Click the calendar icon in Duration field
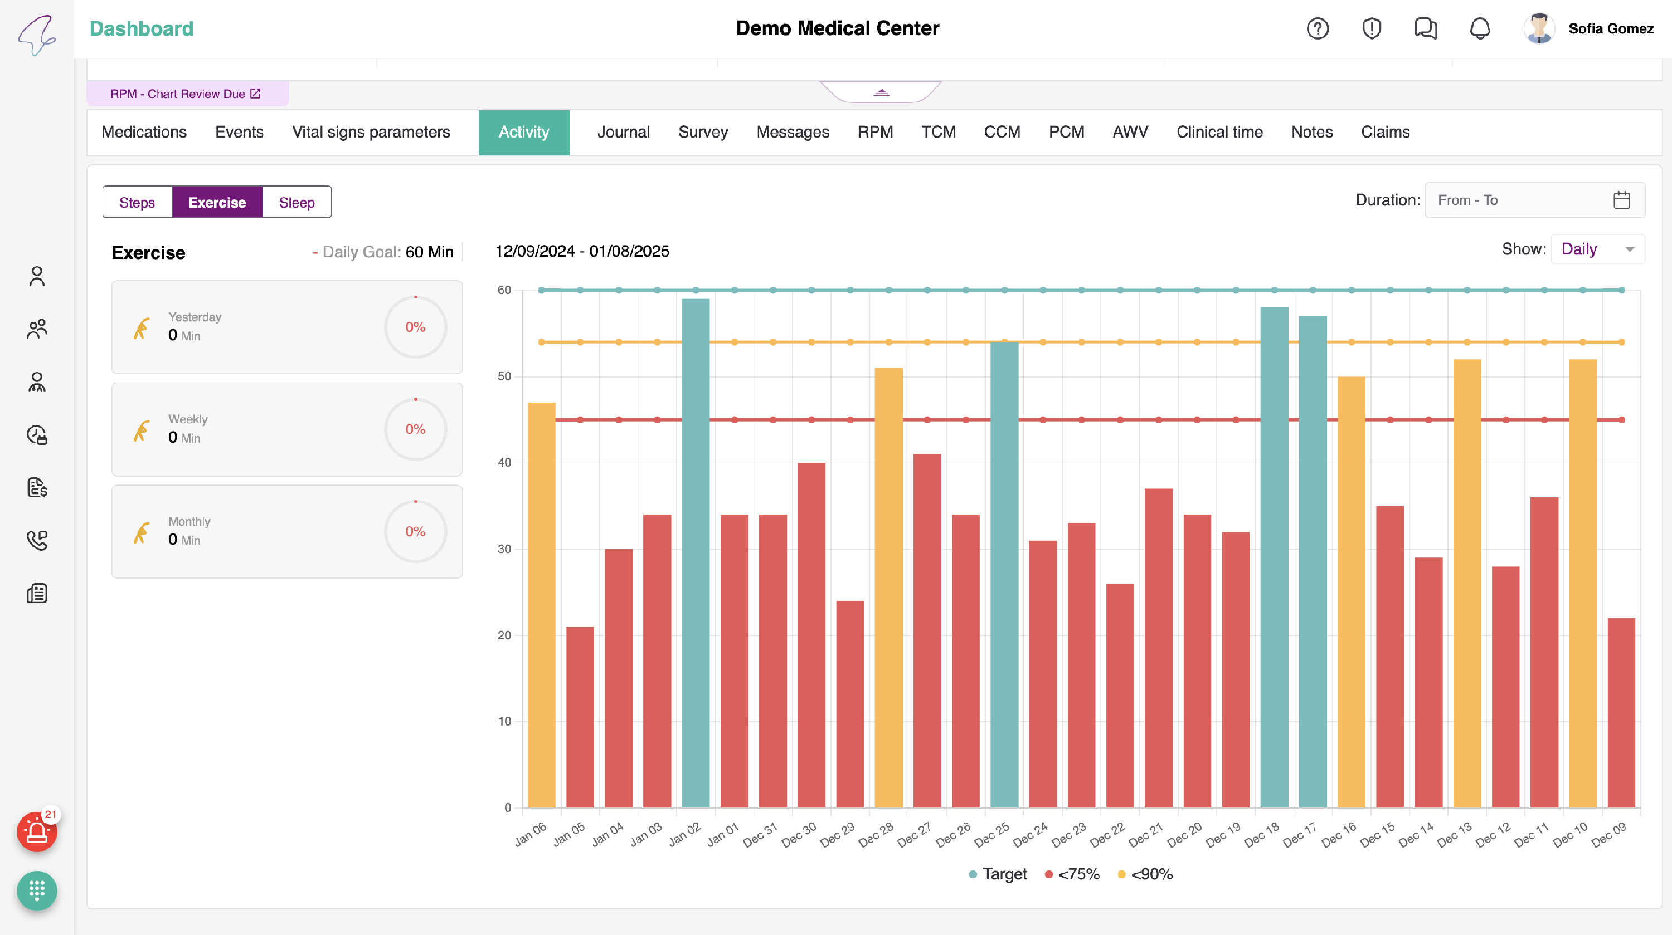Screen dimensions: 1672x935 pos(1621,200)
